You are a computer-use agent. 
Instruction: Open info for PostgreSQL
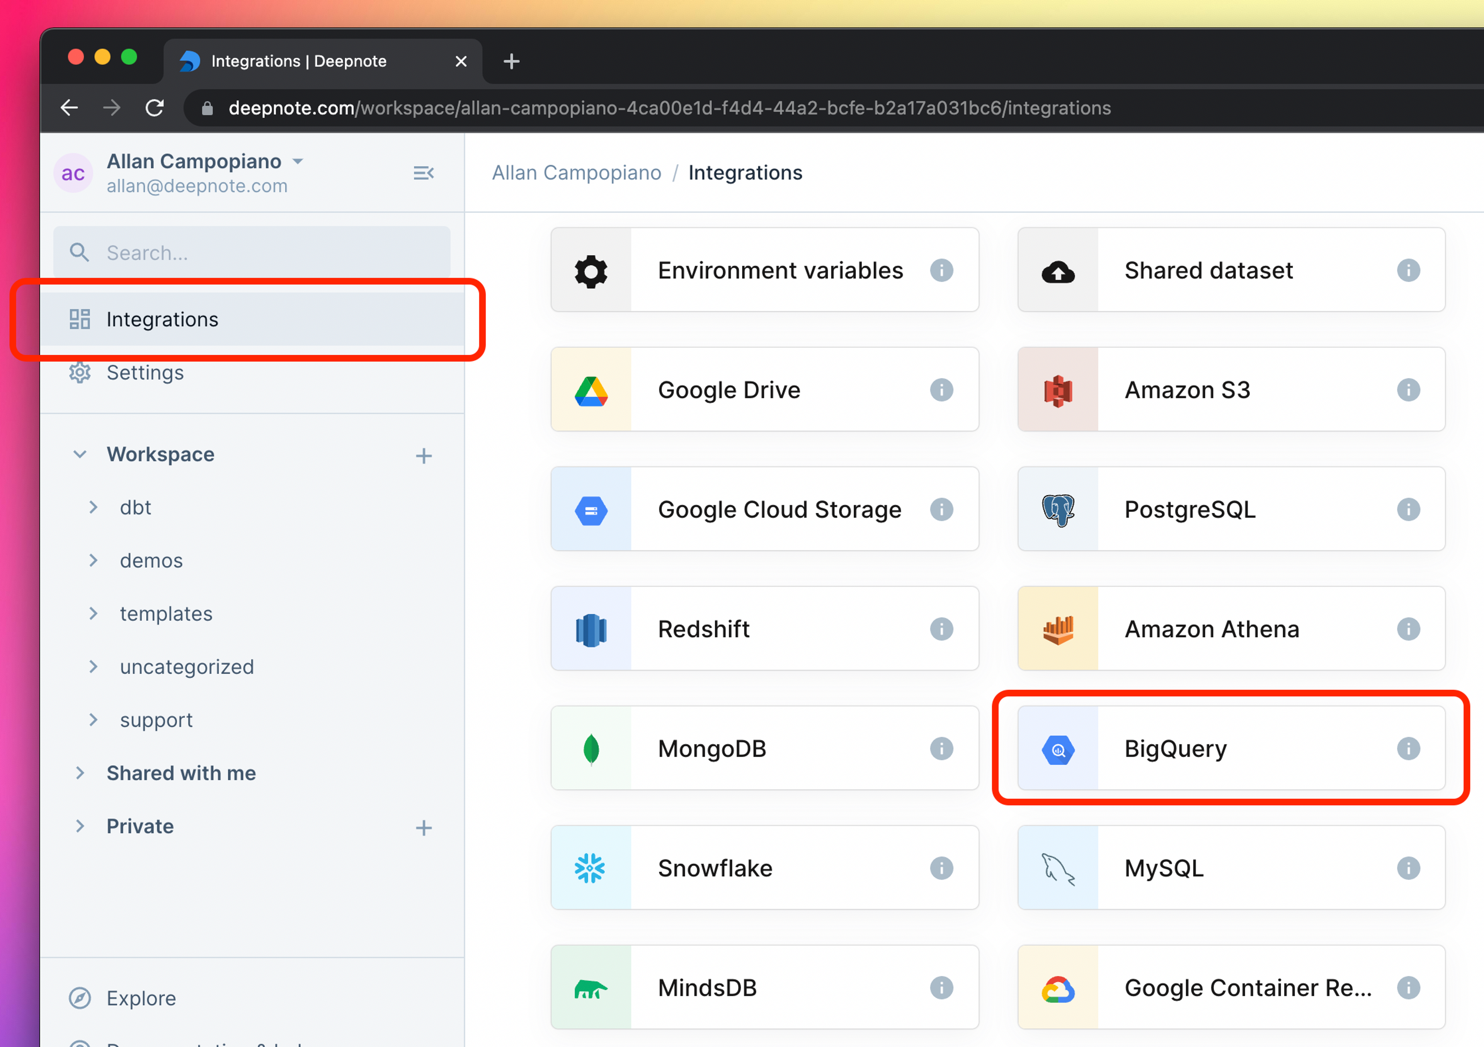click(x=1408, y=509)
